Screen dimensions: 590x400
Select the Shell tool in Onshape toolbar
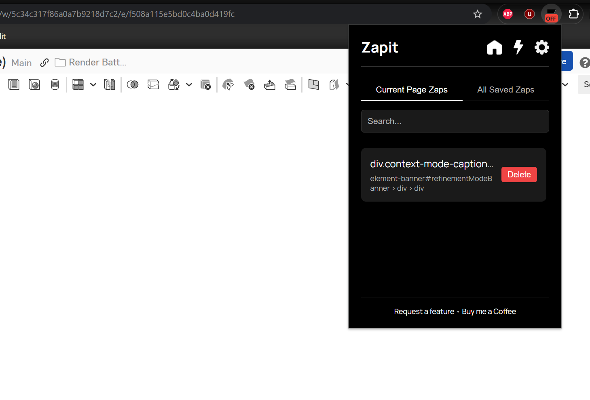click(14, 84)
